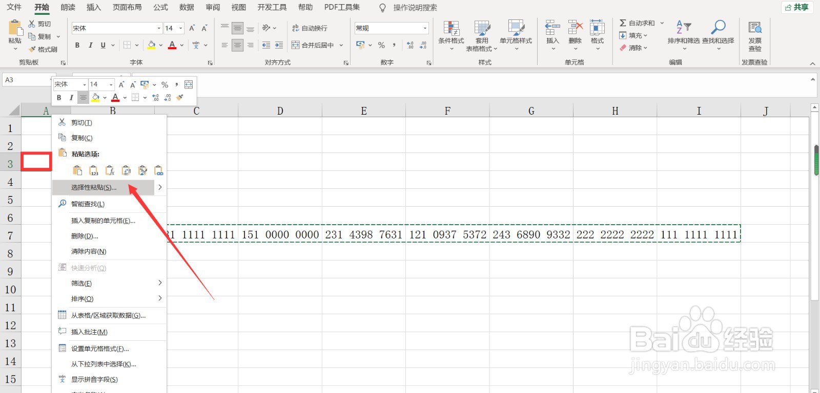This screenshot has width=820, height=393.
Task: Switch to the 公式 ribbon tab
Action: (160, 7)
